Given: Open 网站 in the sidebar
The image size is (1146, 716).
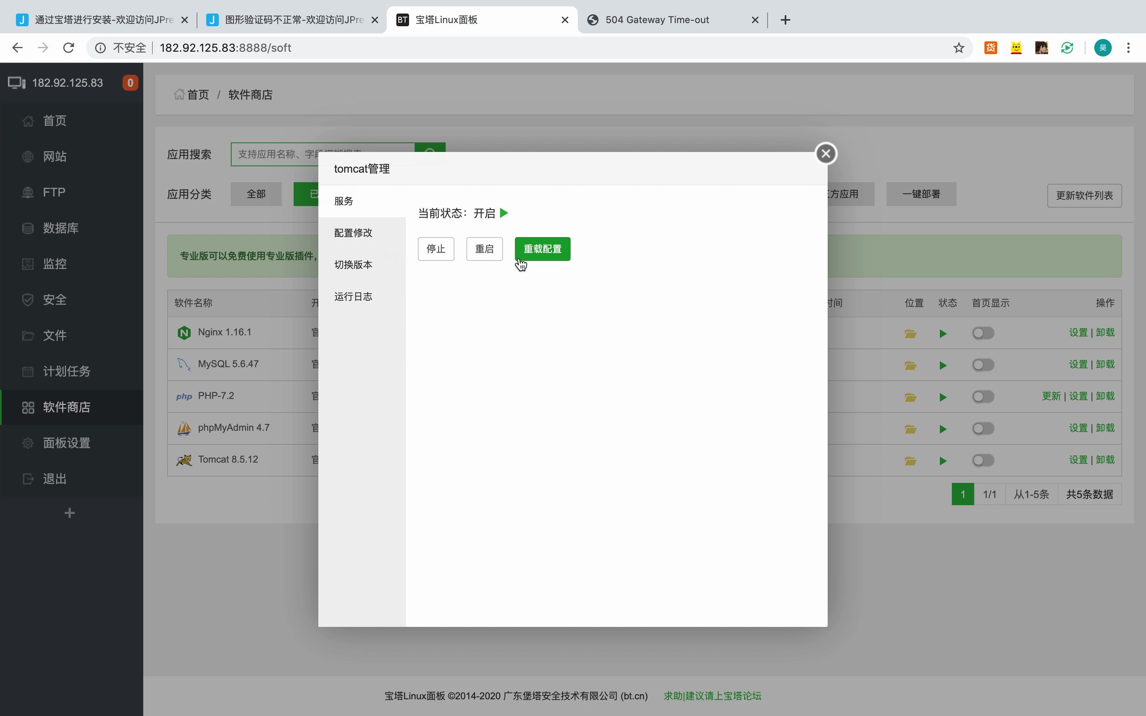Looking at the screenshot, I should click(x=72, y=156).
